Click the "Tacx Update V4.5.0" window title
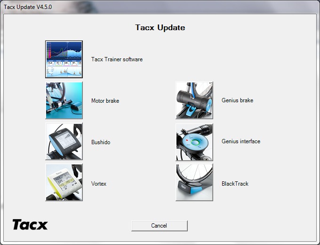 pos(28,7)
